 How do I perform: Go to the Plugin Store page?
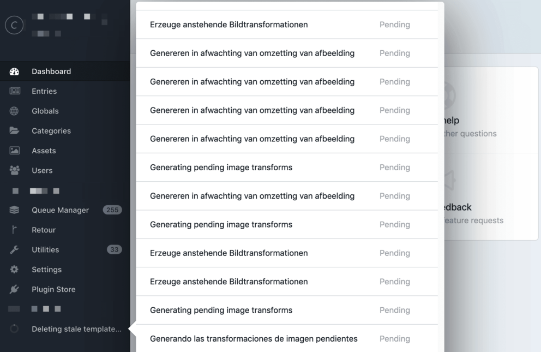53,289
